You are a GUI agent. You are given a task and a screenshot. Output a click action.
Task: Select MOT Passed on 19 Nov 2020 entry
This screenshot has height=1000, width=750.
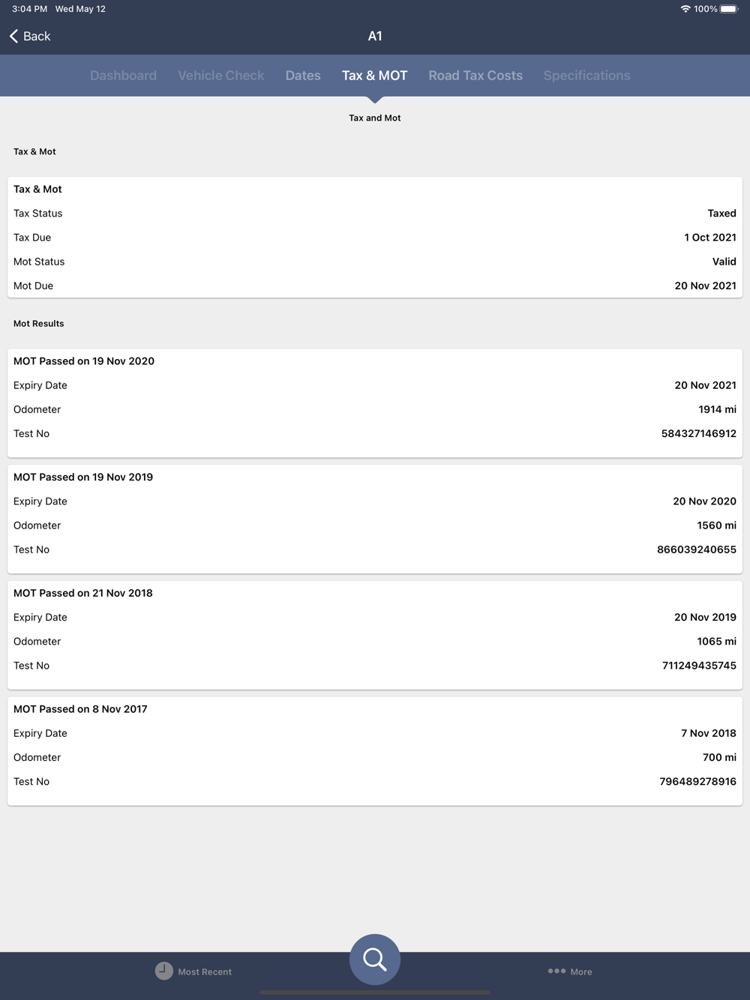coord(375,403)
